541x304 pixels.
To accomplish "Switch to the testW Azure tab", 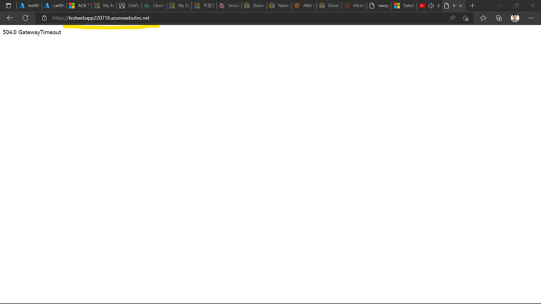I will pyautogui.click(x=29, y=6).
